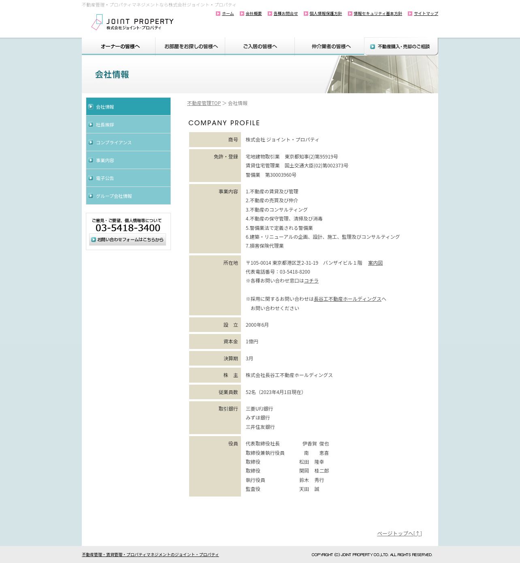Open コンプライアンス in the sidebar menu

coord(128,142)
